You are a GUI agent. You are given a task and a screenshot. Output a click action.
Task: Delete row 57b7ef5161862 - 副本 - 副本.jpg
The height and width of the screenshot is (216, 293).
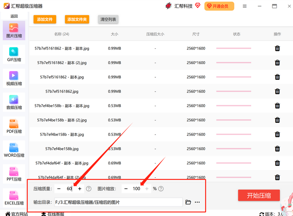[x=277, y=48]
